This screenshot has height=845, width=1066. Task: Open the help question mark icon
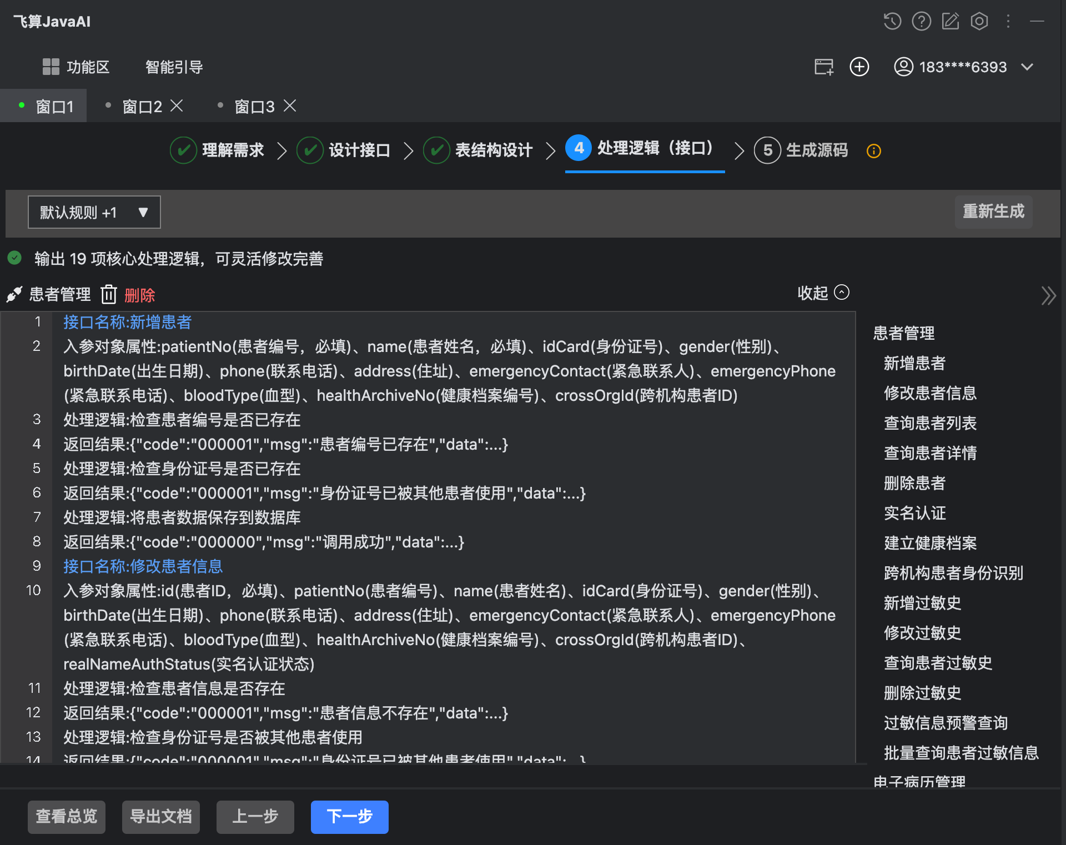pos(921,22)
